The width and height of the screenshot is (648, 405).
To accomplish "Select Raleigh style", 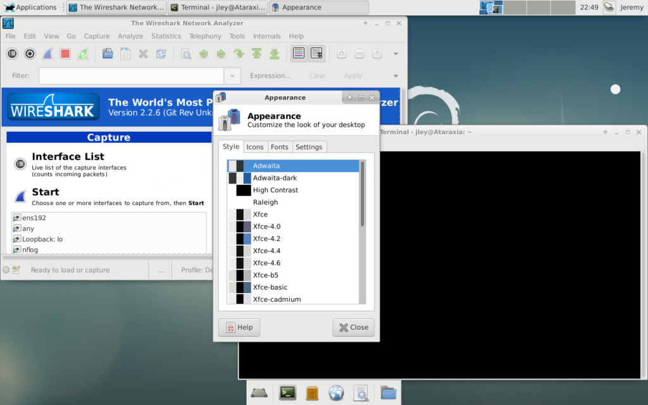I will pos(293,202).
